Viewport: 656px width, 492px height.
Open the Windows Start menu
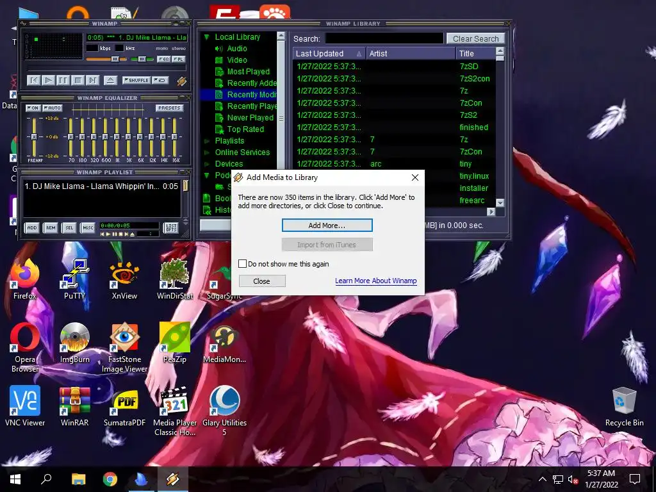15,479
